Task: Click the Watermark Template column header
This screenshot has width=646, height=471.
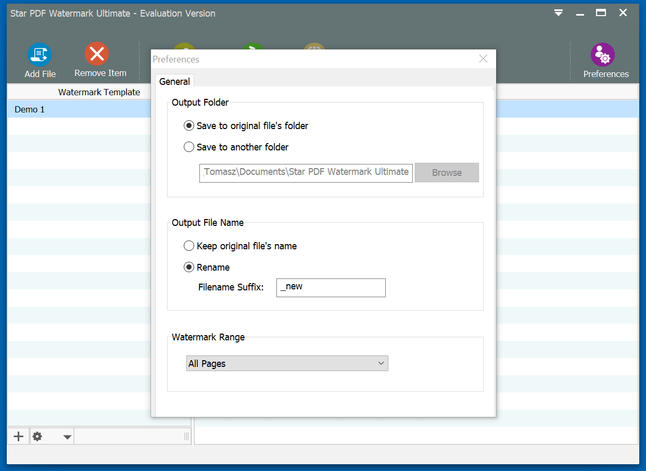Action: (x=99, y=92)
